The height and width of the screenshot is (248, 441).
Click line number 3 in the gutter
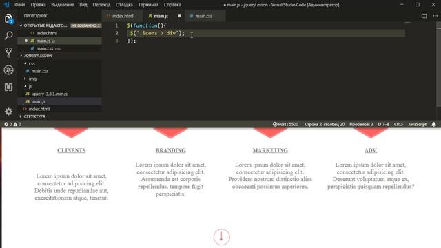[116, 41]
